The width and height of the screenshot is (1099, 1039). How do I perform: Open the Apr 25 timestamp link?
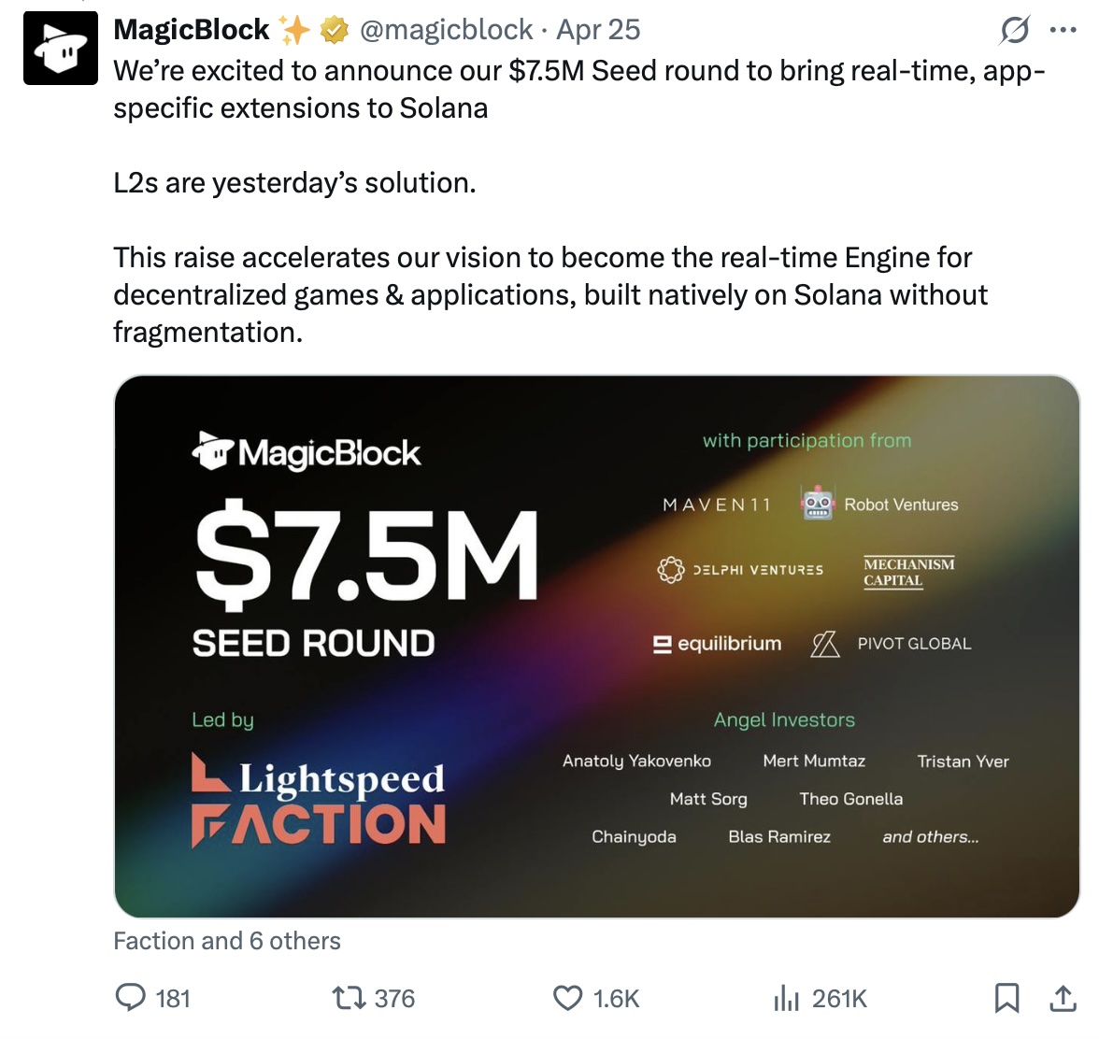598,30
